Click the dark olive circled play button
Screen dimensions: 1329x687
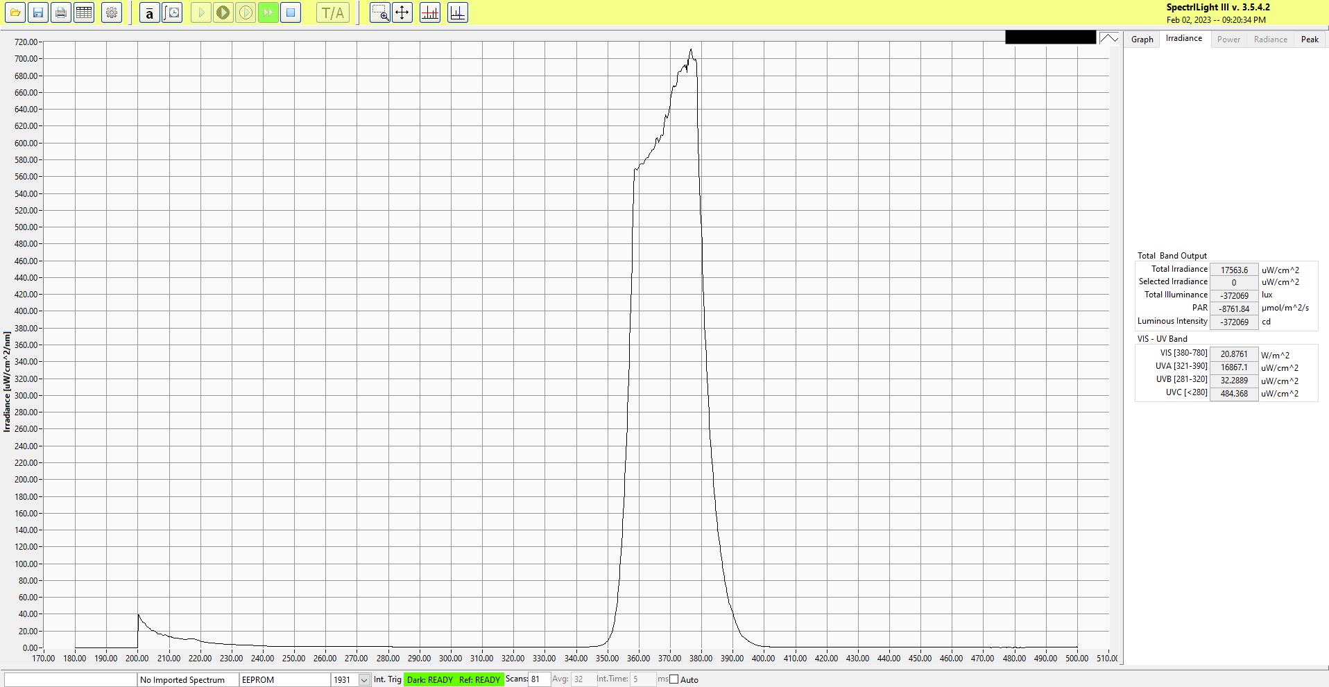click(223, 12)
